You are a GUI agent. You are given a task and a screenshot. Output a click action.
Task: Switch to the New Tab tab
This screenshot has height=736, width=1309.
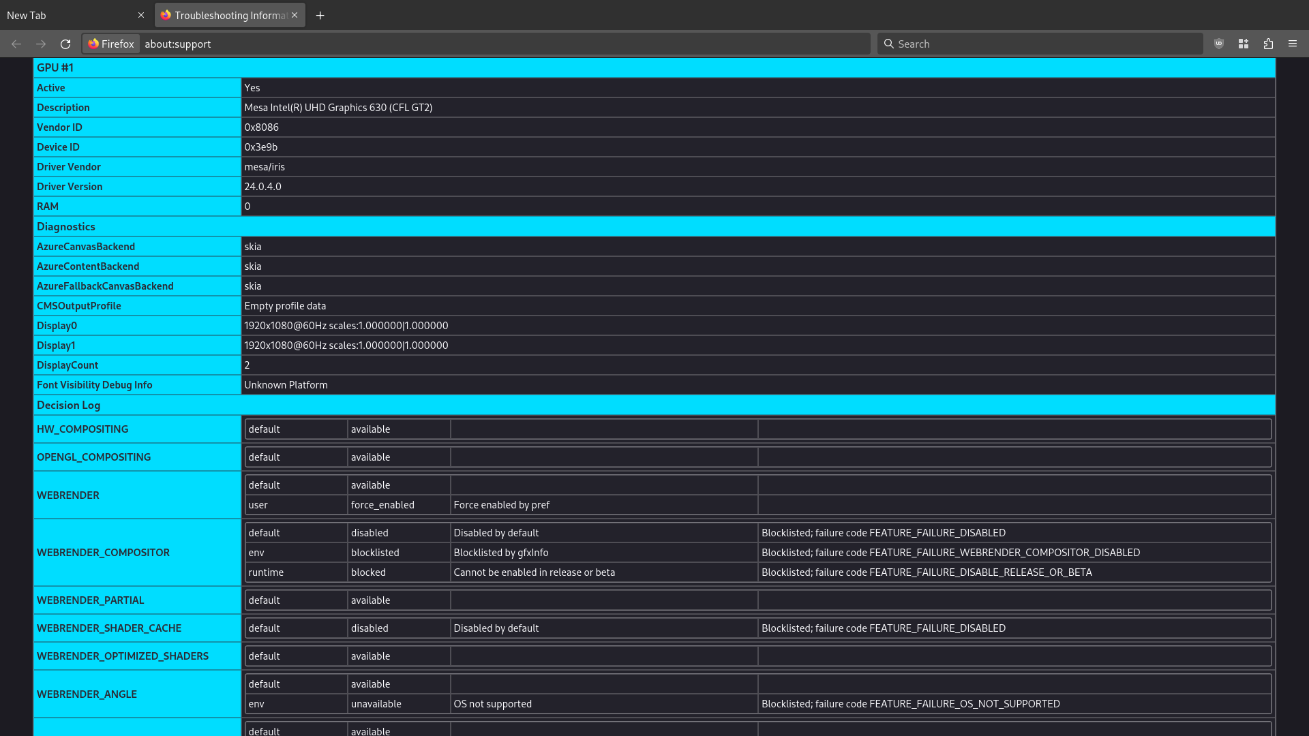pyautogui.click(x=75, y=15)
